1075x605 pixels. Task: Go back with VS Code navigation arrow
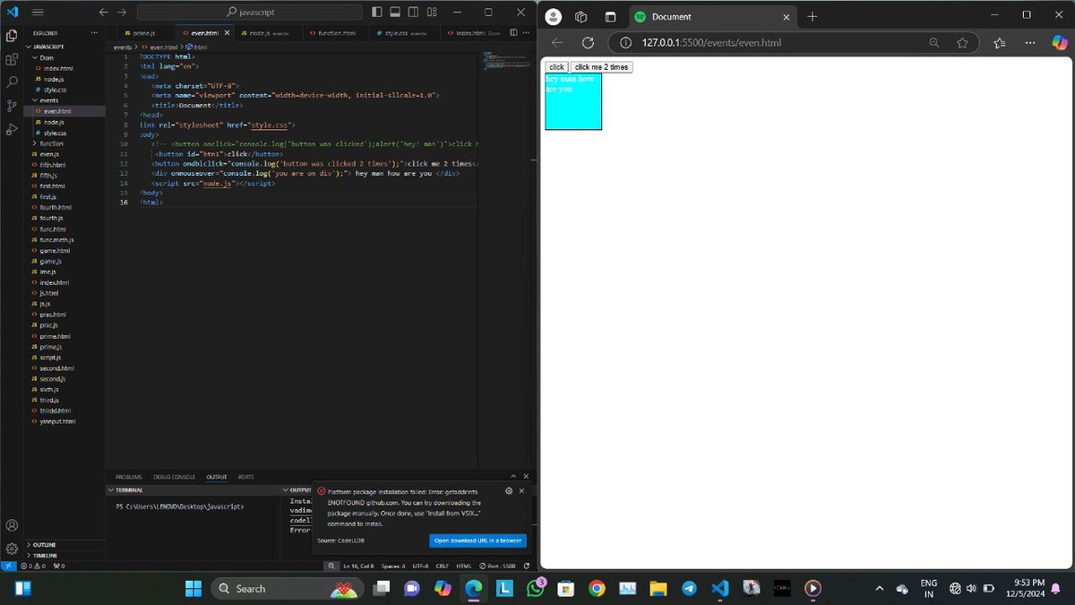(x=103, y=13)
